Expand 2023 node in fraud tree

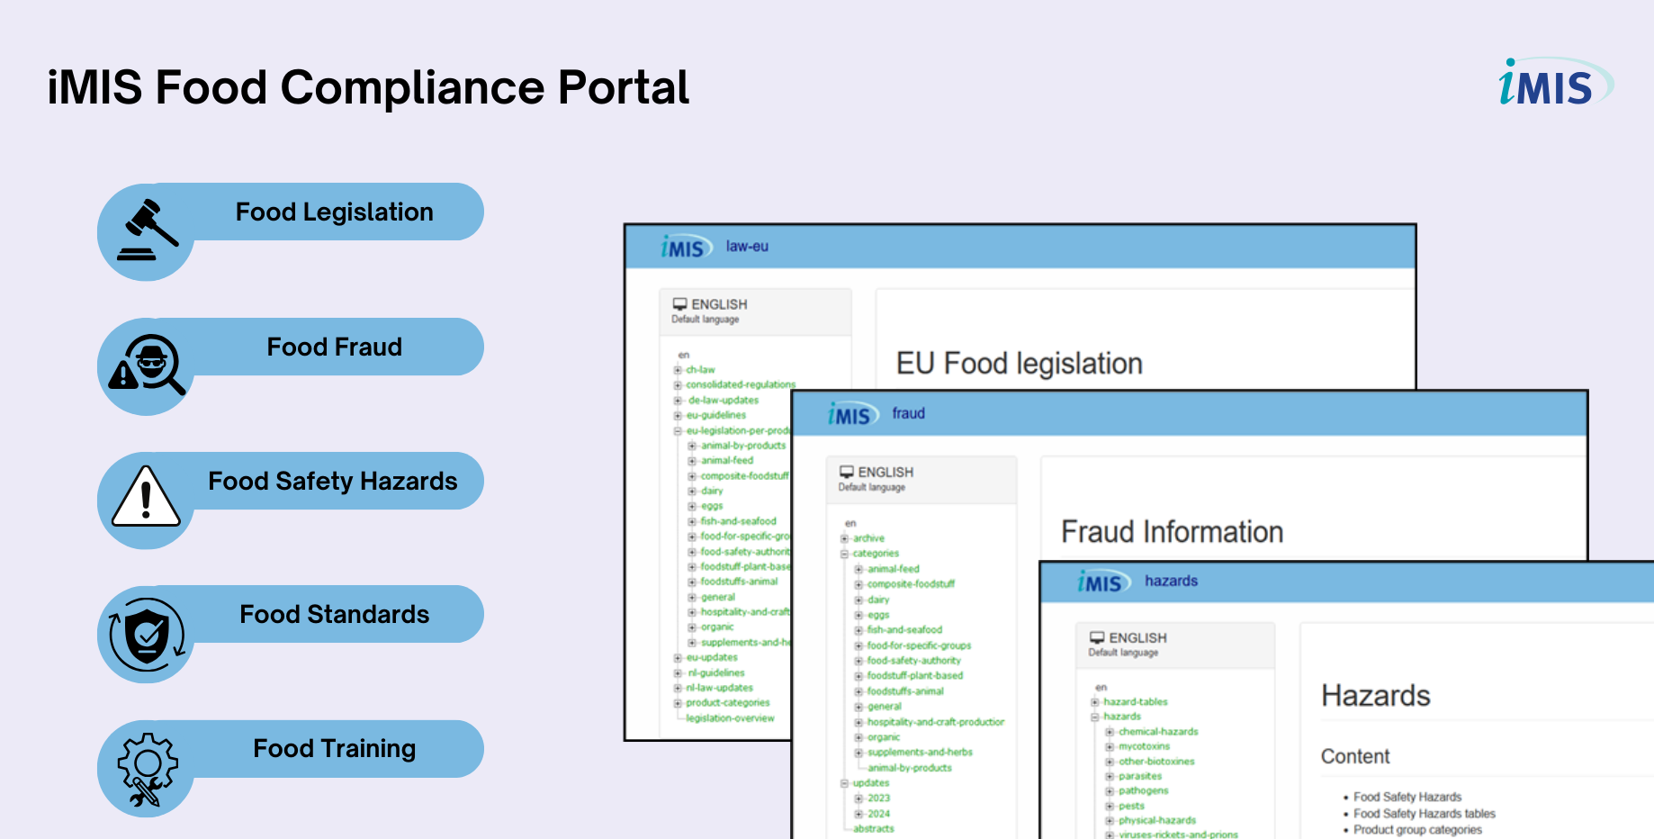point(858,798)
